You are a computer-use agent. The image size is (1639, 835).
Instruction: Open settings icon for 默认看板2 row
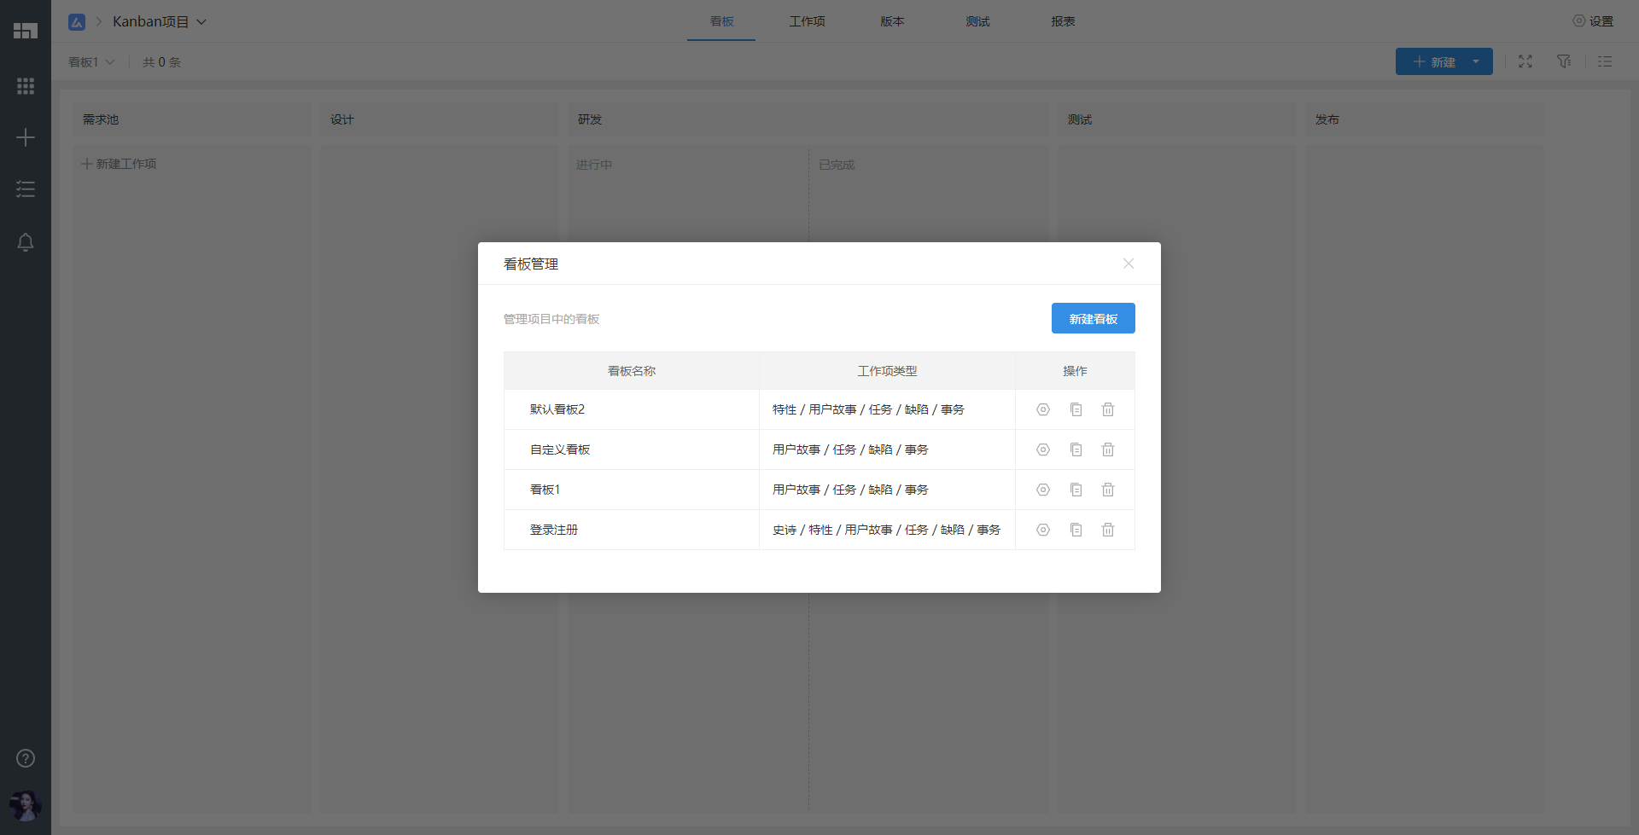pyautogui.click(x=1043, y=409)
